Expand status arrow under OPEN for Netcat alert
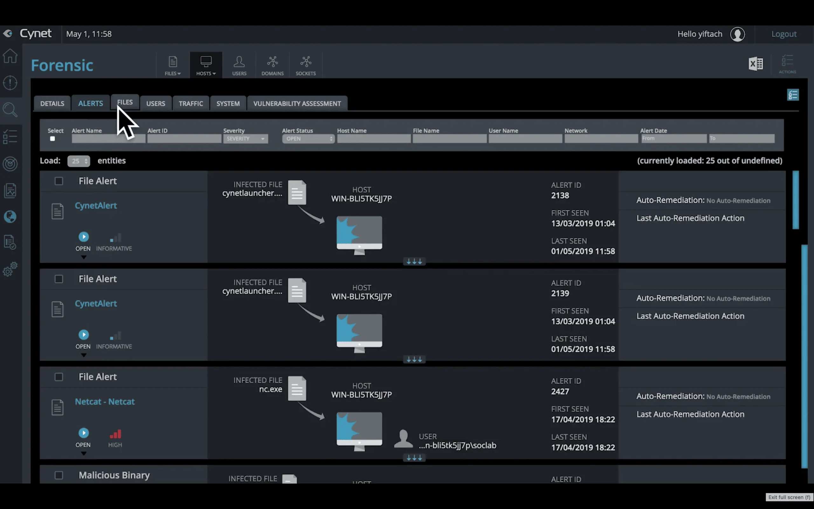 click(84, 454)
